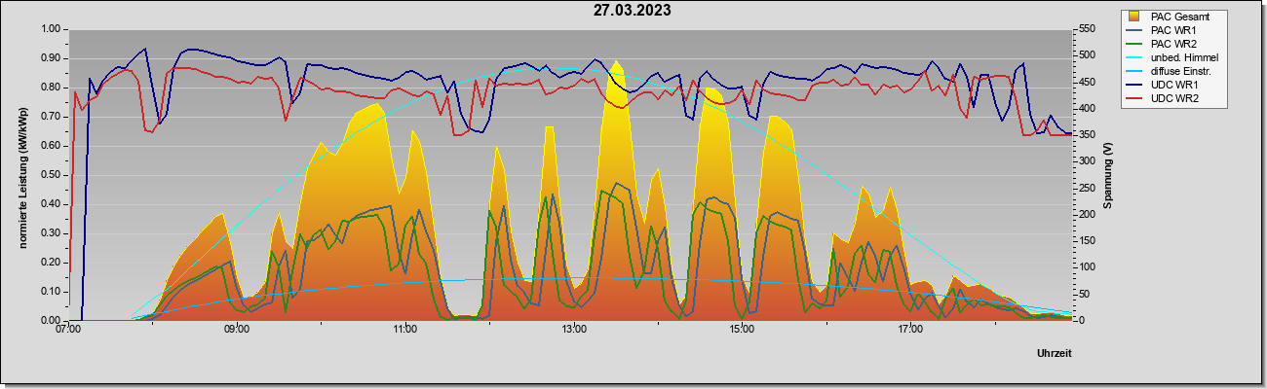Select the UDC WR1 legend entry

click(x=1164, y=85)
